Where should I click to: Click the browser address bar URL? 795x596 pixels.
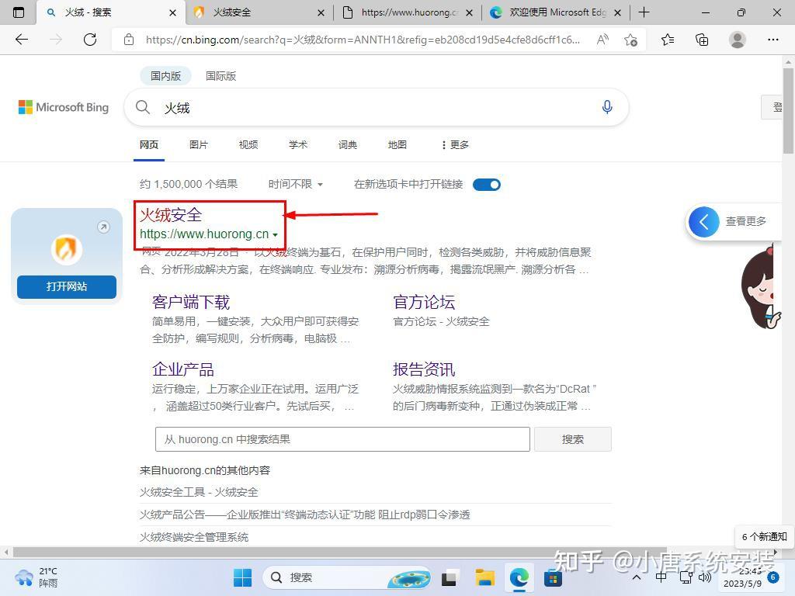point(363,40)
